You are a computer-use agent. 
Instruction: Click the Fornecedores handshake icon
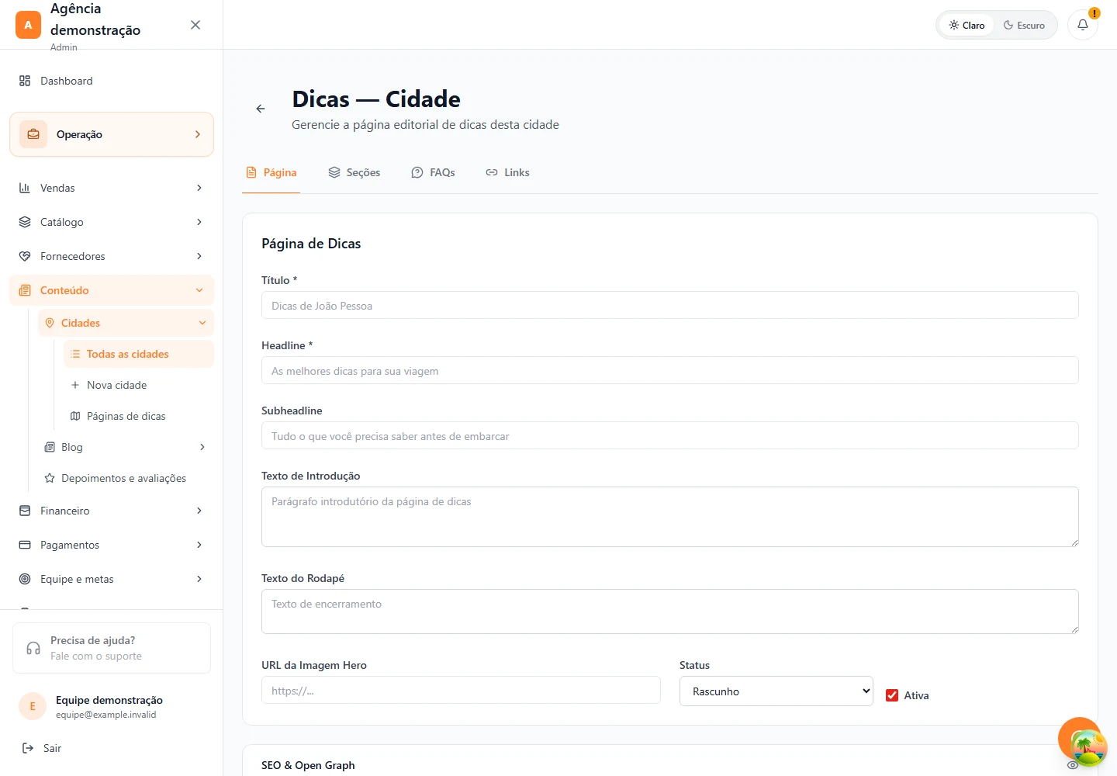click(x=25, y=256)
